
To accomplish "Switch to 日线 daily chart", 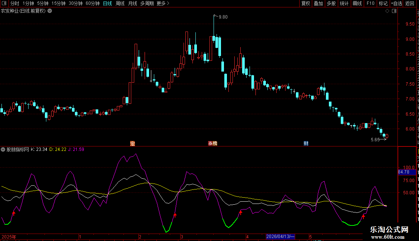I will 108,3.
